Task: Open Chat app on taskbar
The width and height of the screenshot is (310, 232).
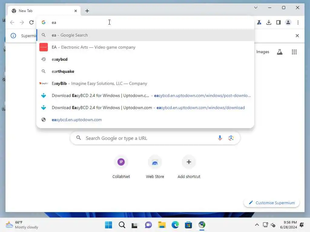Action: pyautogui.click(x=148, y=225)
